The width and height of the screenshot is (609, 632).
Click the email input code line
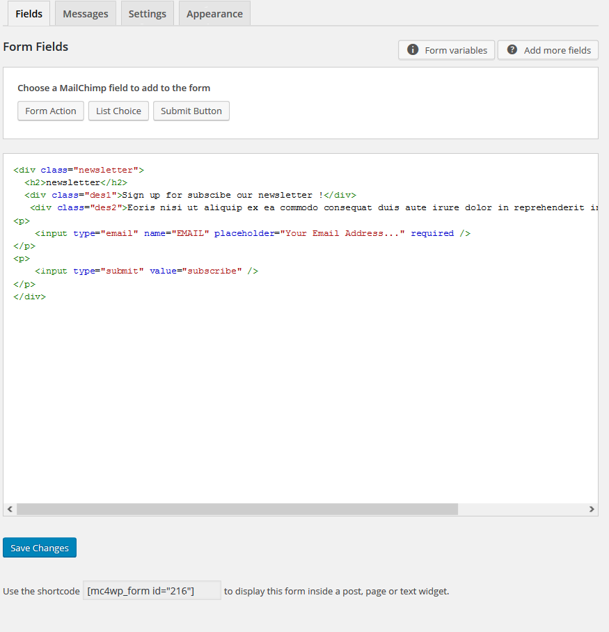pos(253,233)
